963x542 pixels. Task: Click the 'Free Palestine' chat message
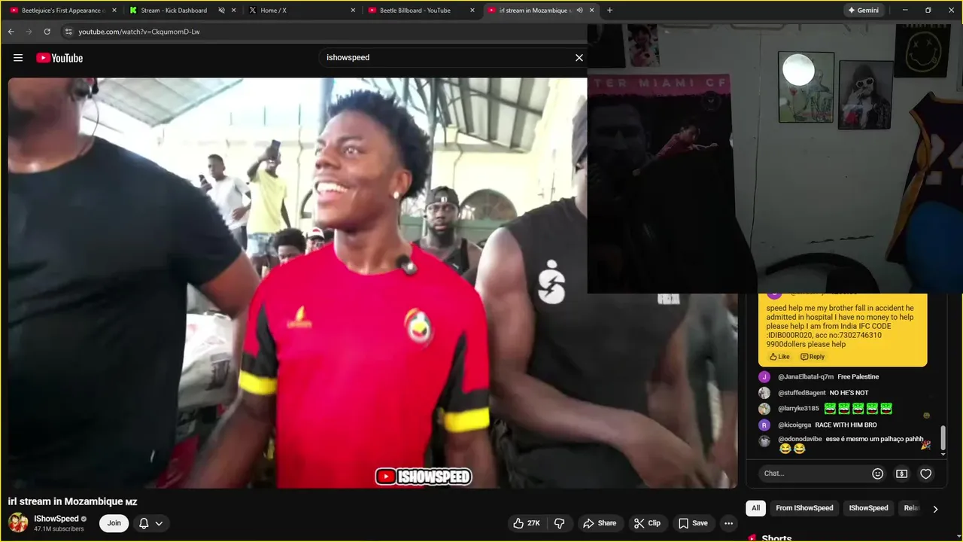858,376
